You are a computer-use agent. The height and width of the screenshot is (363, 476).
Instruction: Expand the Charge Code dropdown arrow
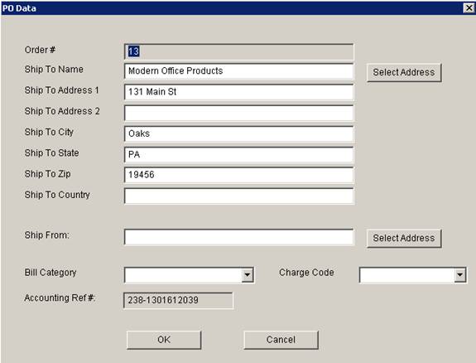coord(460,275)
